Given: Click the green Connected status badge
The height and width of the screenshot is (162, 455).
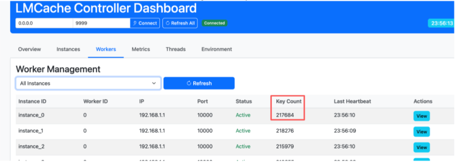Looking at the screenshot, I should pos(215,23).
